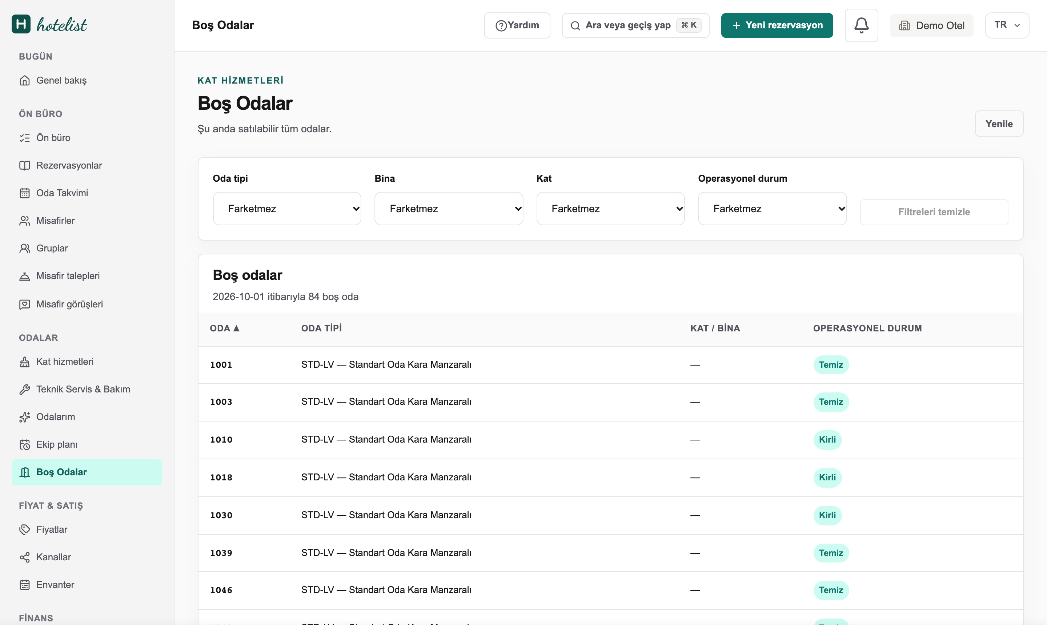The height and width of the screenshot is (625, 1047).
Task: Click the Ön büro checklist icon
Action: pyautogui.click(x=25, y=138)
